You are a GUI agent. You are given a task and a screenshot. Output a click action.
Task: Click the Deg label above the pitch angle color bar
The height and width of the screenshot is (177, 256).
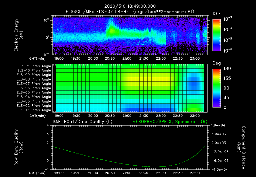click(x=217, y=63)
